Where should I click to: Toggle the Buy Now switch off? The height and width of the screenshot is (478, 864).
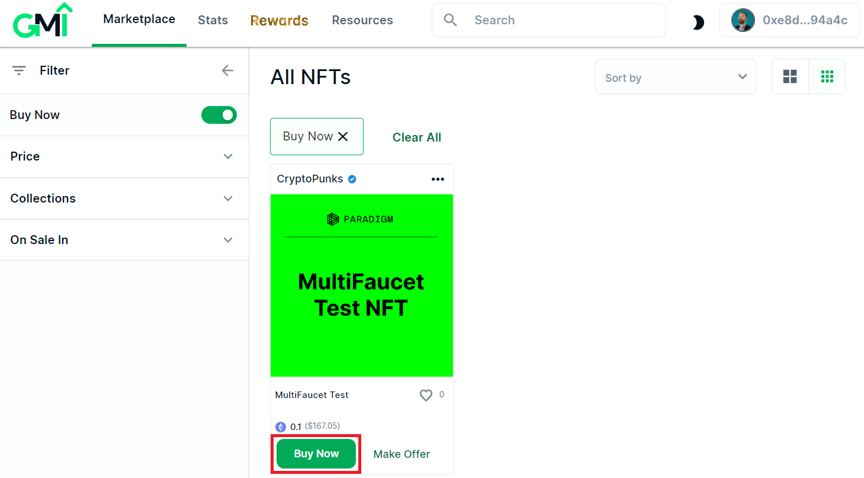[x=219, y=115]
